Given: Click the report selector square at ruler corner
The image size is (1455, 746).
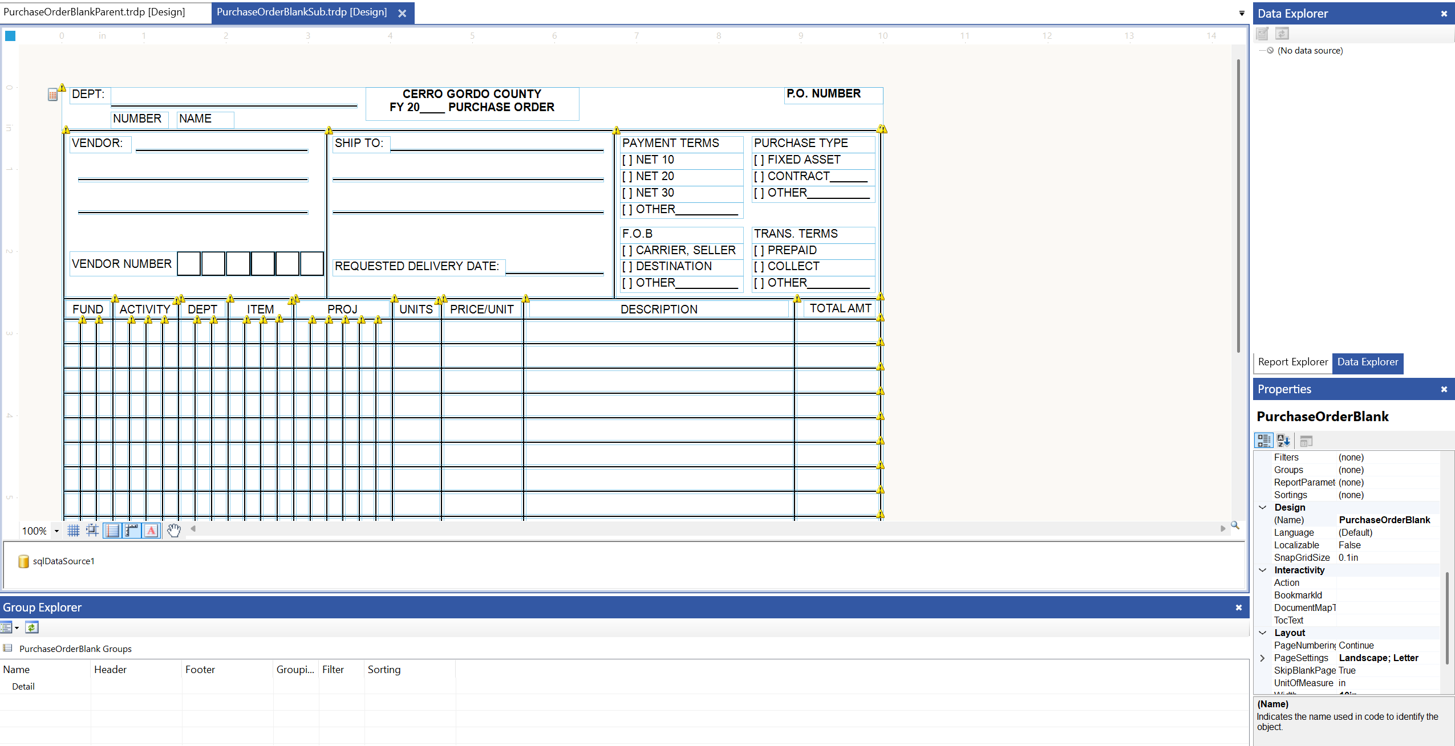Looking at the screenshot, I should point(10,36).
